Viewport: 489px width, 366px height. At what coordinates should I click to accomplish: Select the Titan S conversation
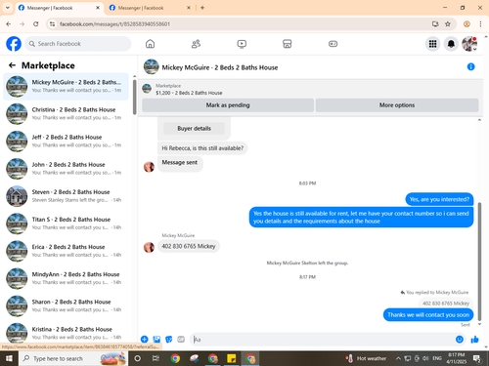click(x=66, y=224)
